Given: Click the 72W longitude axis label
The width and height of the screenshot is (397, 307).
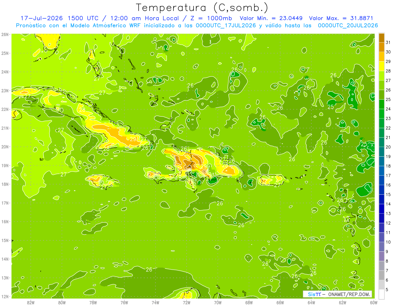Looking at the screenshot, I should [187, 302].
